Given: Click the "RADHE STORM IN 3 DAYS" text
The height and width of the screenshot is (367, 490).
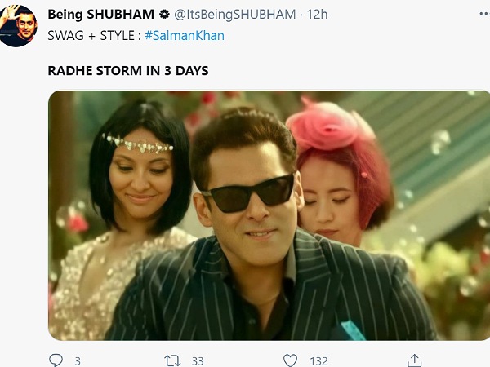Looking at the screenshot, I should (127, 71).
